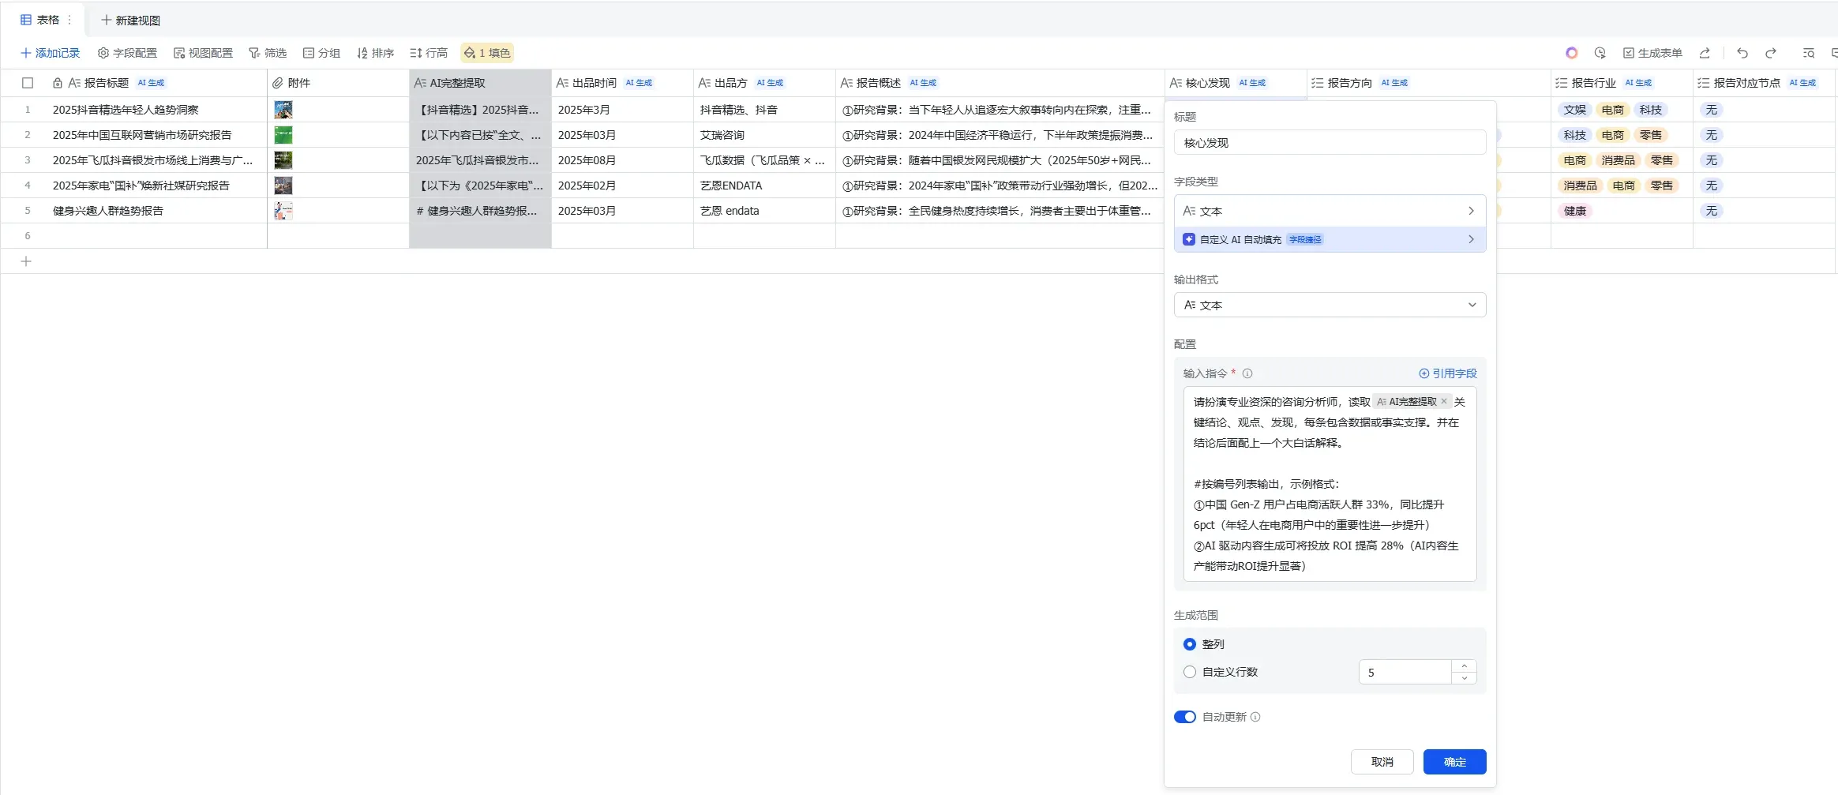Open the 排序 sort tool

[376, 53]
